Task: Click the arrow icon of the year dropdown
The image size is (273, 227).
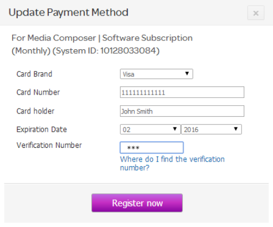Action: tap(236, 129)
